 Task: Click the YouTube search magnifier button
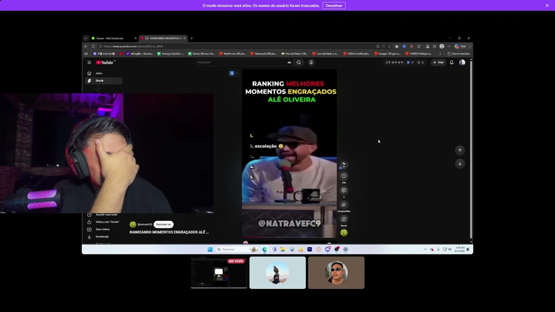299,62
